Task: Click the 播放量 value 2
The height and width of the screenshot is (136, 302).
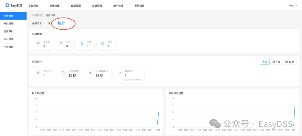Action: point(44,46)
